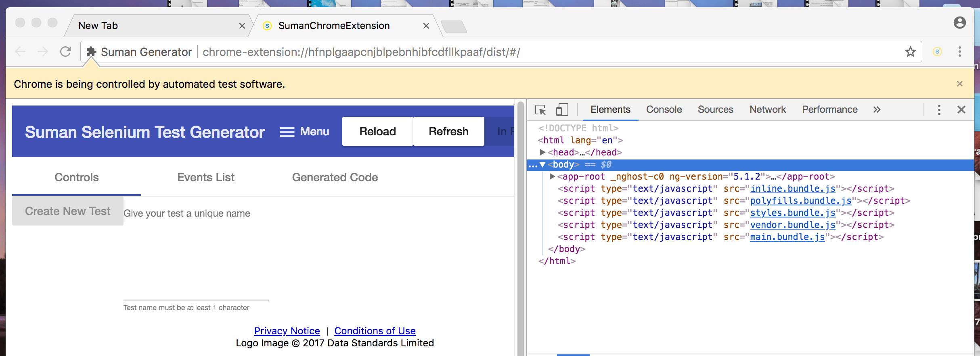Open the polyfills.bundle.js script link

[x=801, y=201]
